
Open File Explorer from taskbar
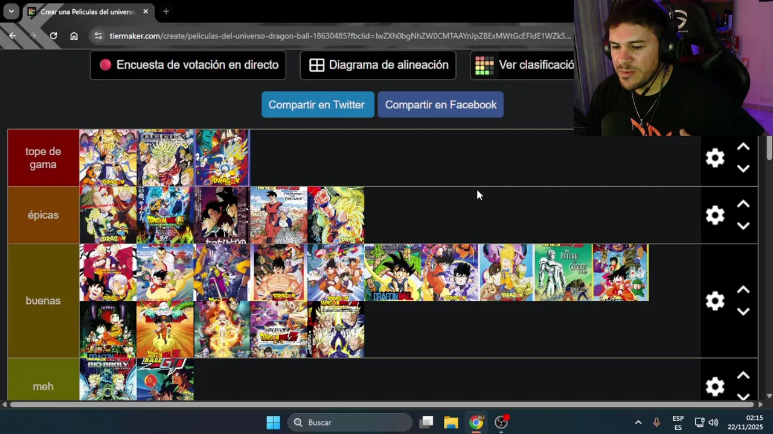451,423
